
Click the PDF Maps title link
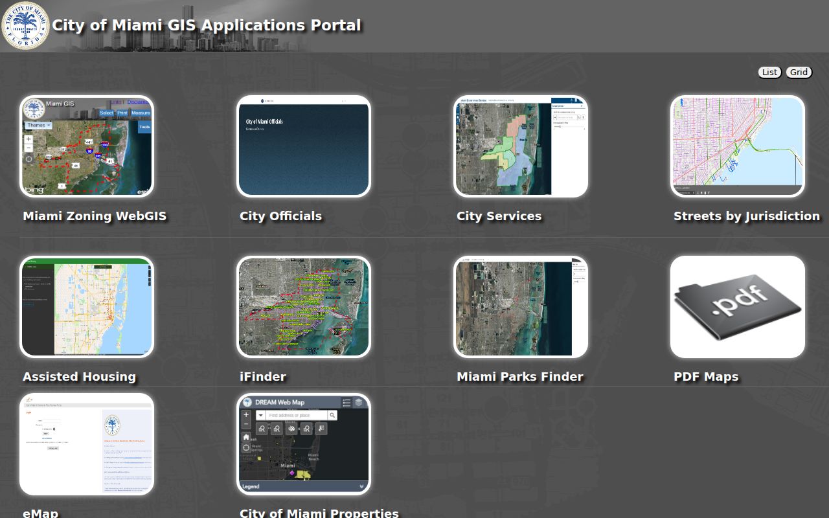(x=706, y=377)
